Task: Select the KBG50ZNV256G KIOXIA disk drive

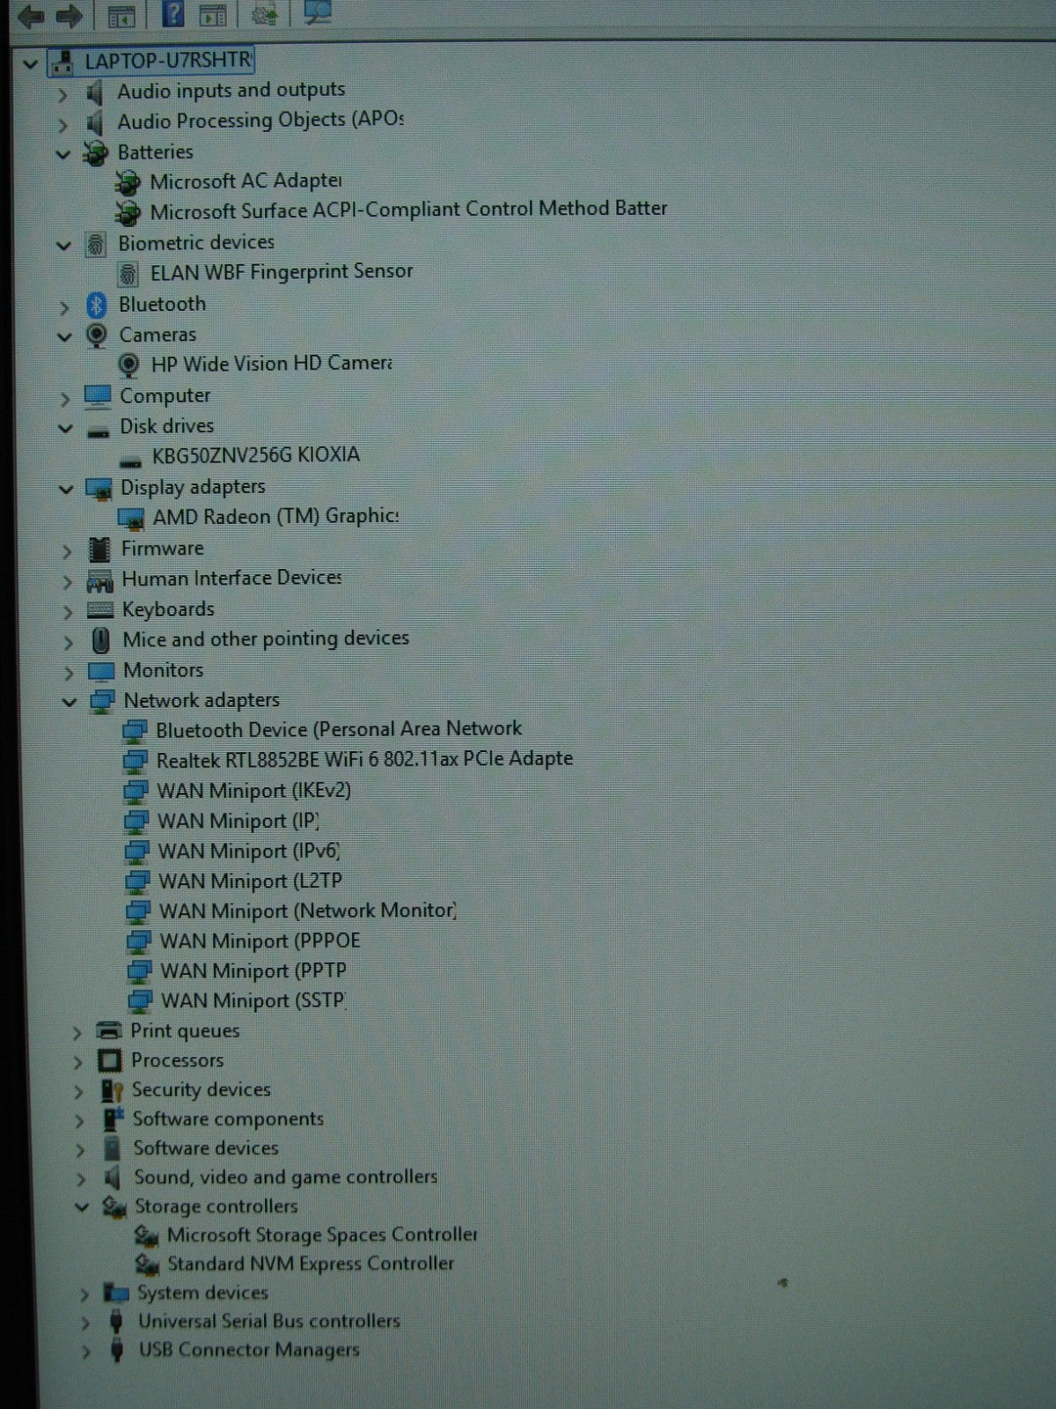Action: 255,455
